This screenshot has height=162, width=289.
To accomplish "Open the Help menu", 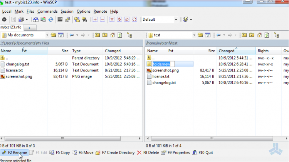I will [x=114, y=12].
